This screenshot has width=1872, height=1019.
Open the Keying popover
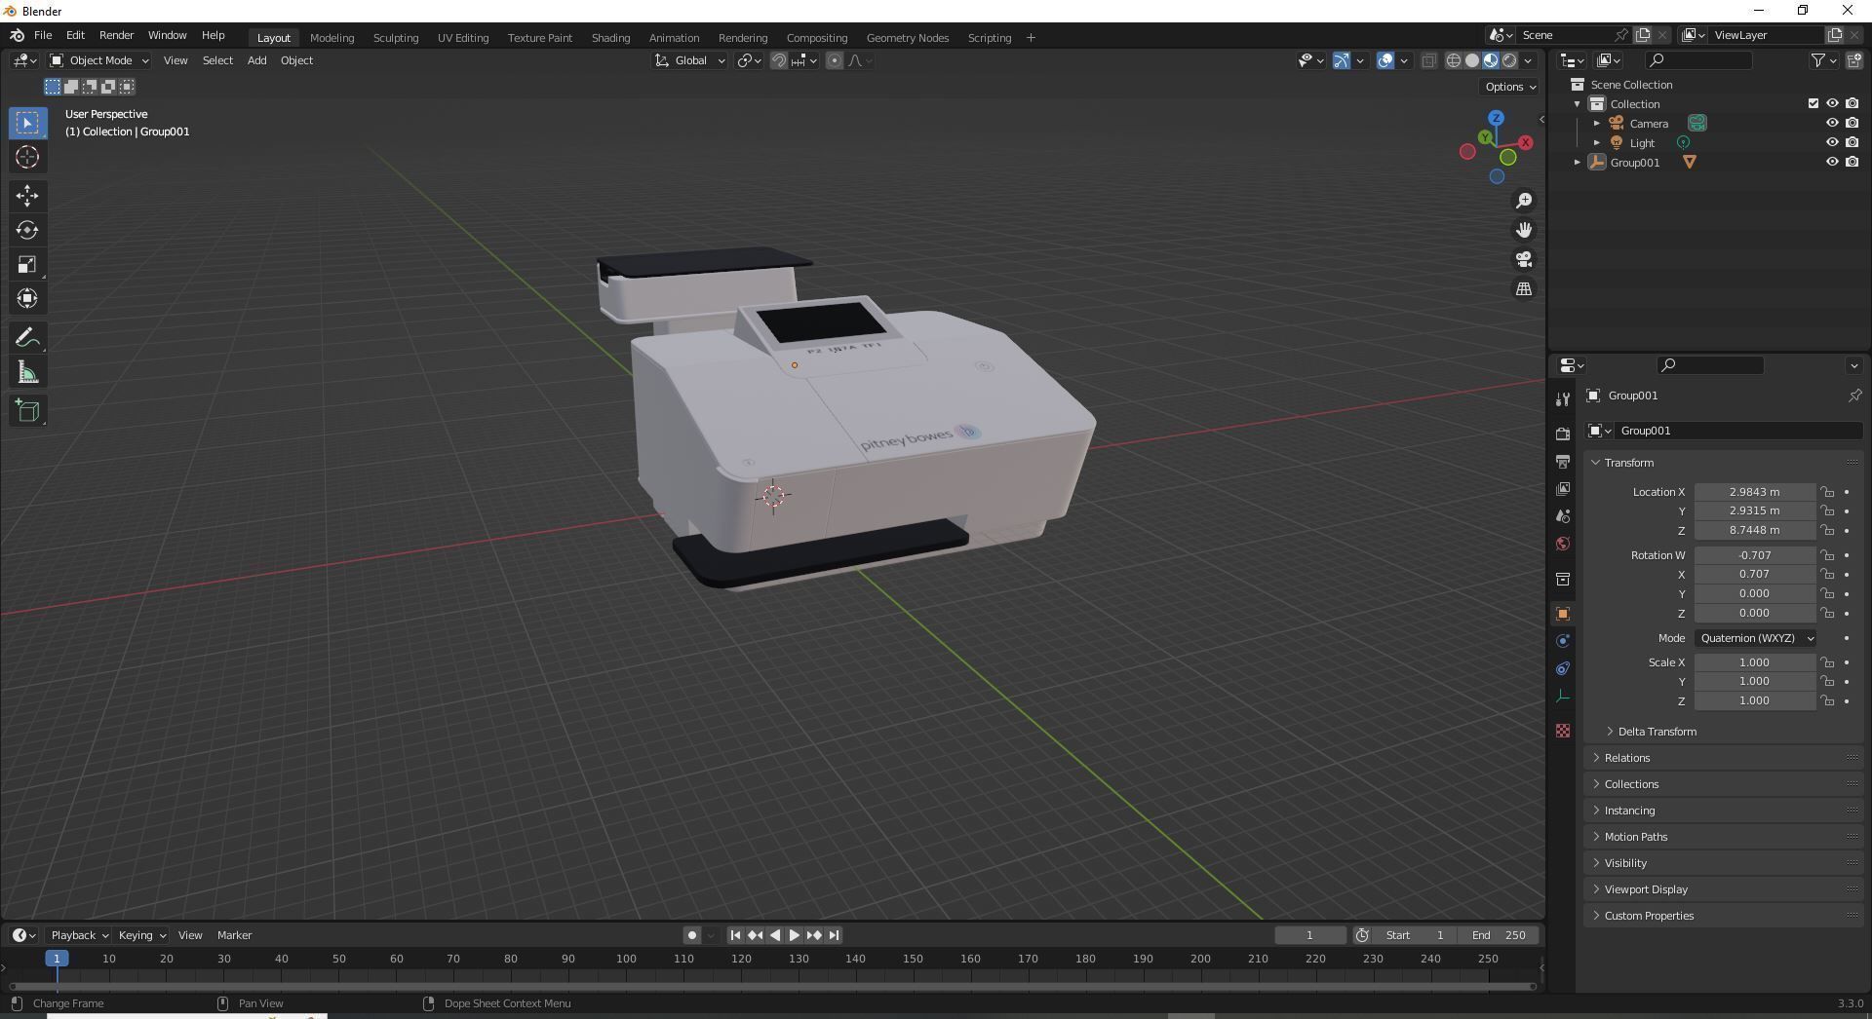click(141, 935)
